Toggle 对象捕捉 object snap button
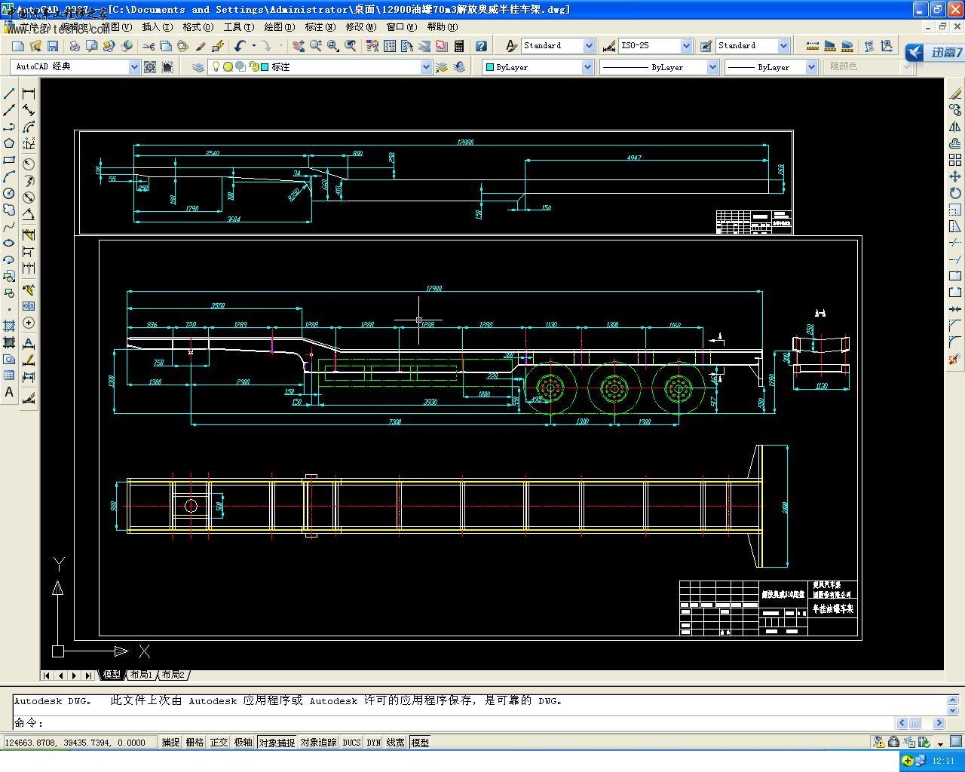 (x=277, y=743)
